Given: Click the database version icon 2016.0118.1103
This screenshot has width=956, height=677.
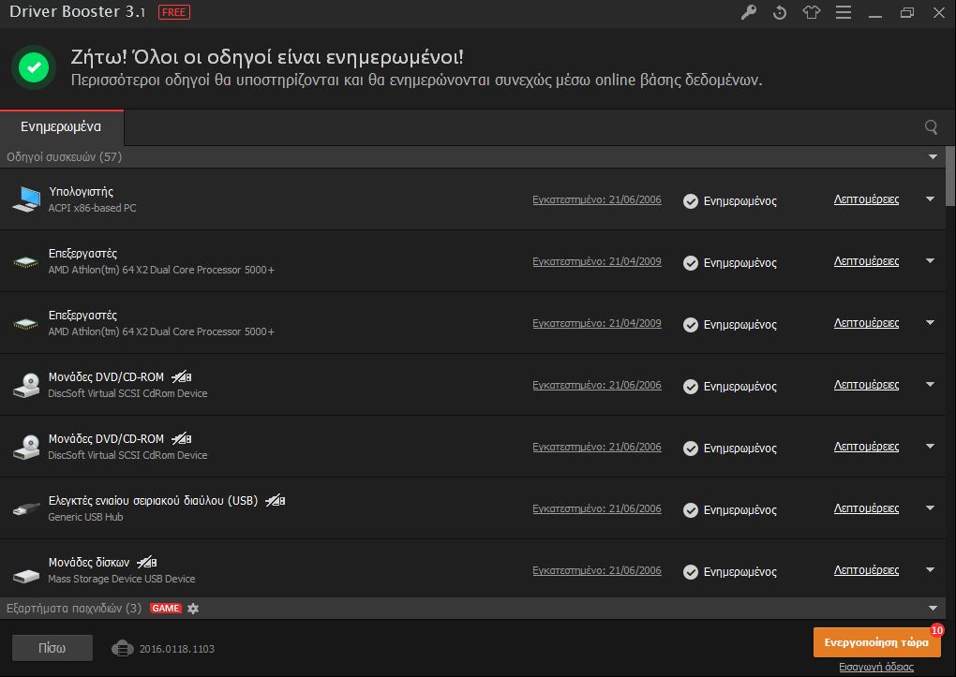Looking at the screenshot, I should click(123, 648).
